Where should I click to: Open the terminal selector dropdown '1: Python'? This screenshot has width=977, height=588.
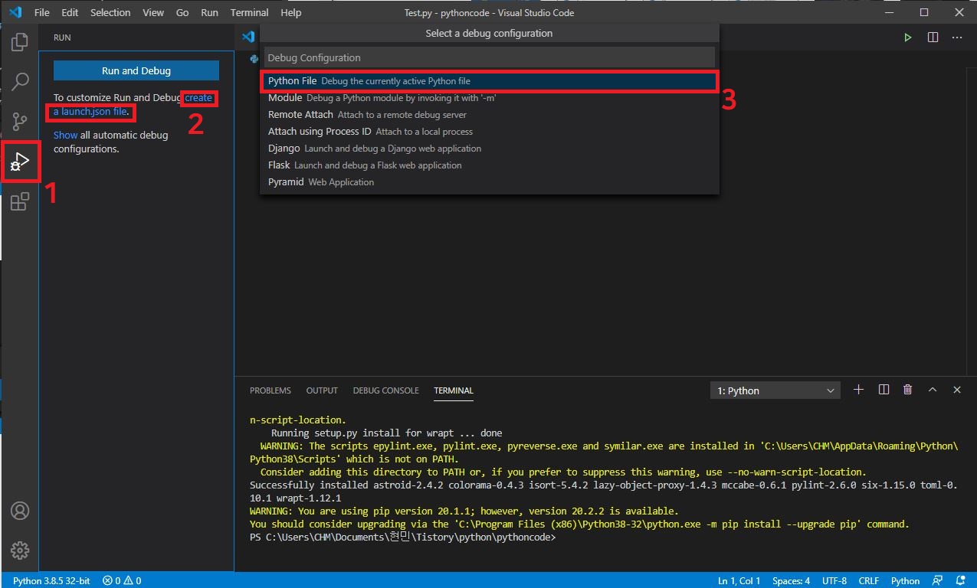pos(775,390)
